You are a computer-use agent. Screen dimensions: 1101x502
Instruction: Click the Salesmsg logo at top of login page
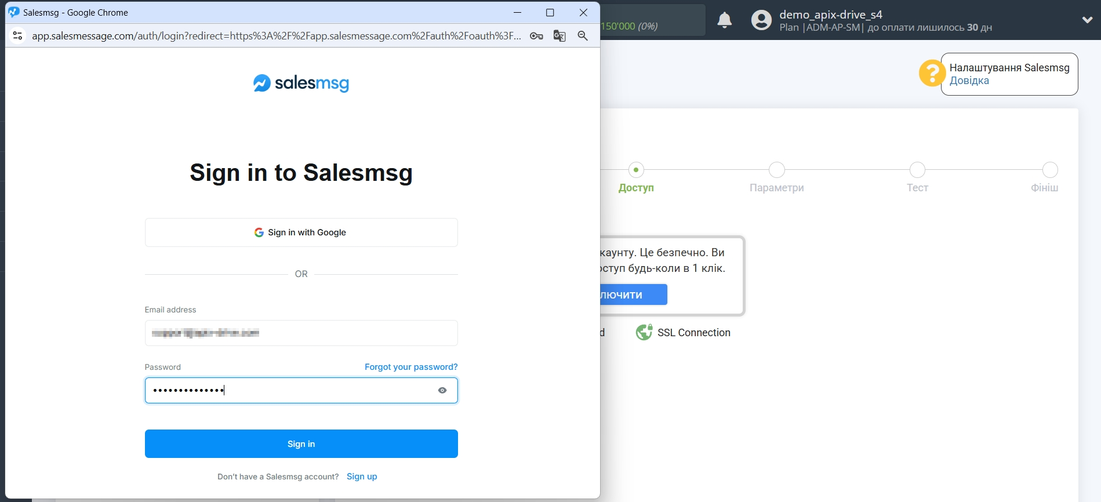301,83
